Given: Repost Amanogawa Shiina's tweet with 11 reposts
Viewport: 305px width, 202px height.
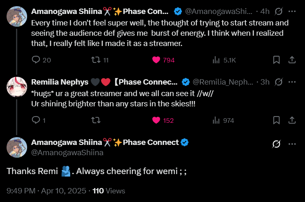Looking at the screenshot, I should tap(95, 60).
